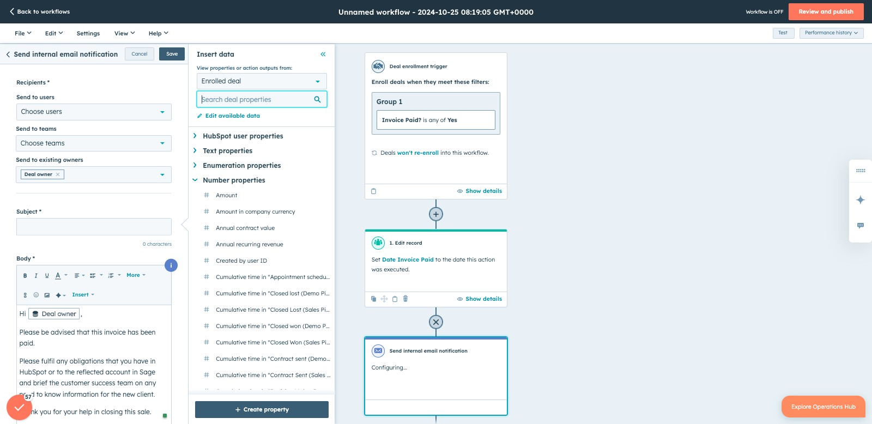
Task: Open the File menu
Action: click(23, 33)
